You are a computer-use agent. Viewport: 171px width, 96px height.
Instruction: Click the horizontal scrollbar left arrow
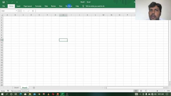106,88
